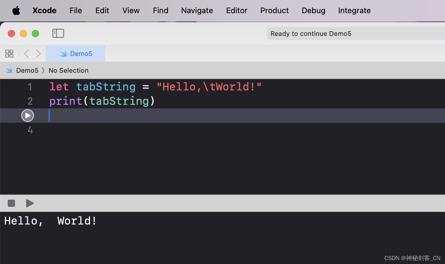Click Demo5 in the jump bar
This screenshot has width=445, height=264.
point(27,70)
